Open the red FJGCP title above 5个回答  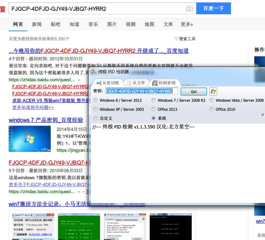49,163
